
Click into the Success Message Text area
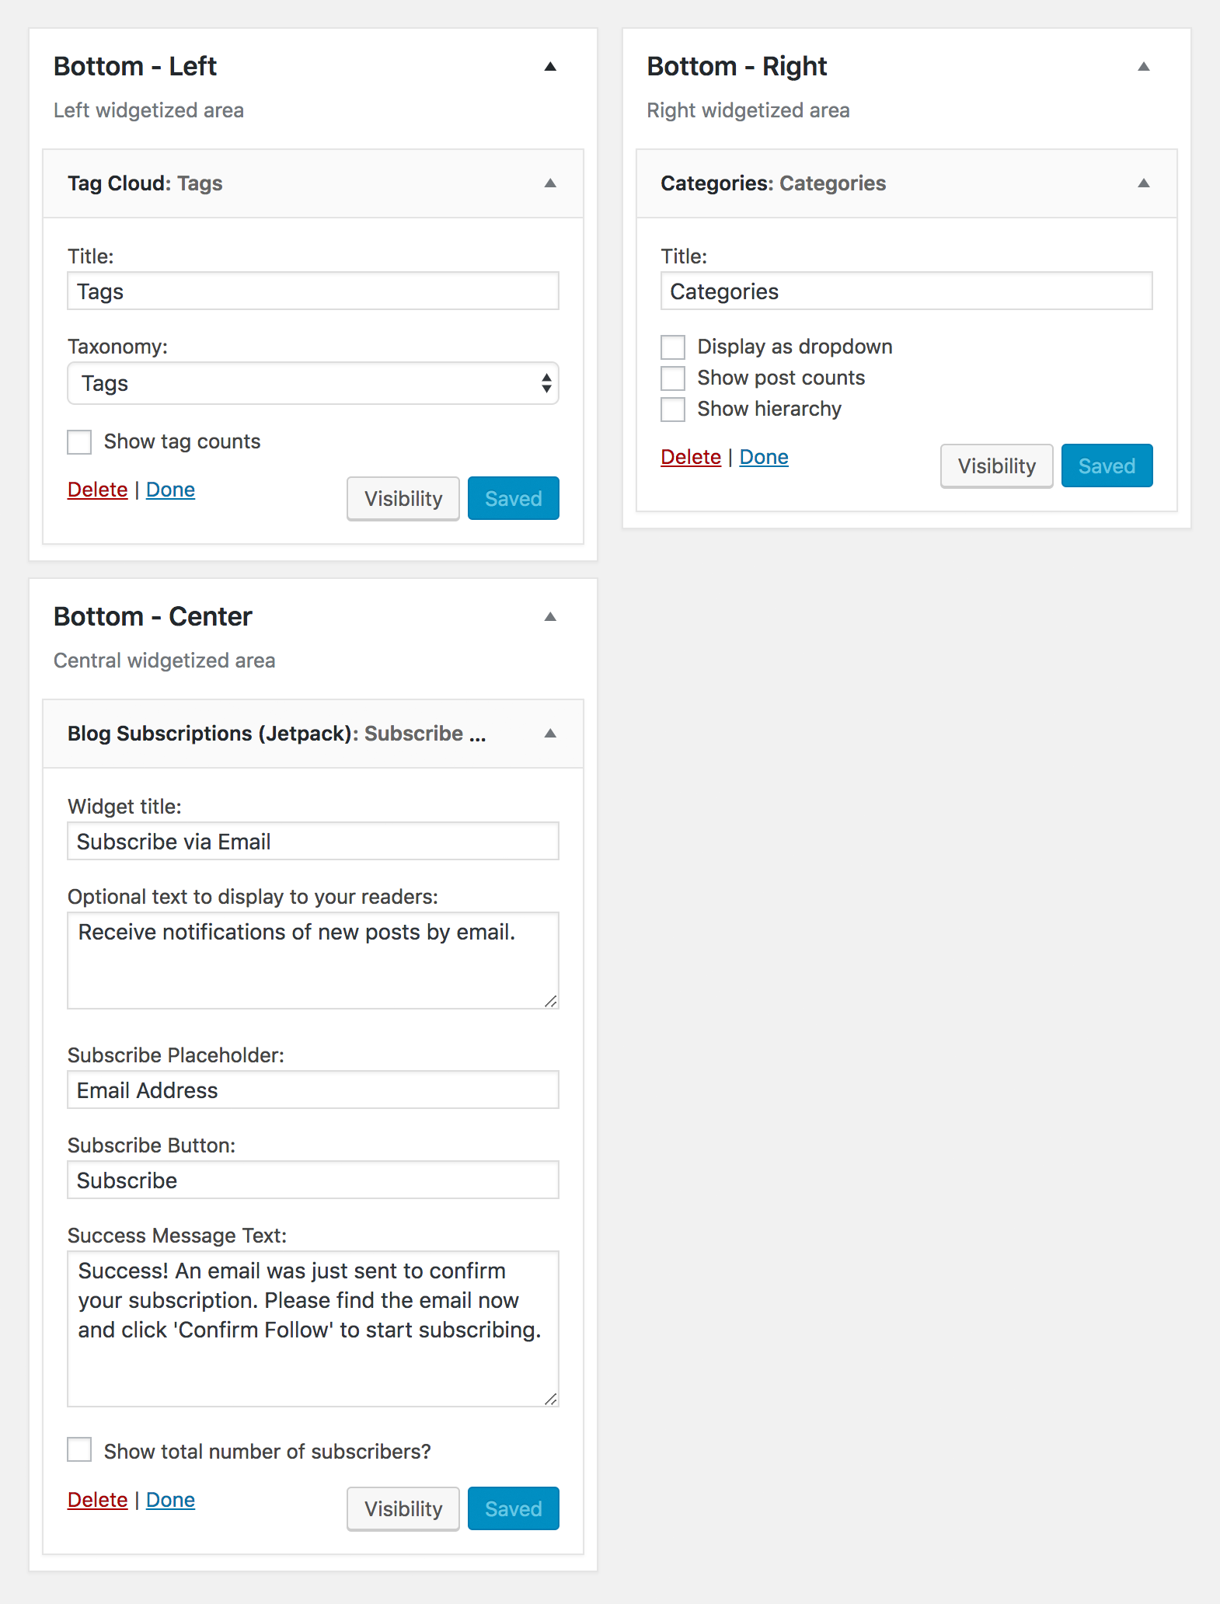pyautogui.click(x=313, y=1329)
